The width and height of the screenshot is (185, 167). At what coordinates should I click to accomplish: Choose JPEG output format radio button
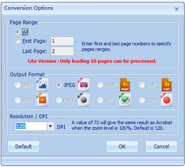(x=59, y=85)
